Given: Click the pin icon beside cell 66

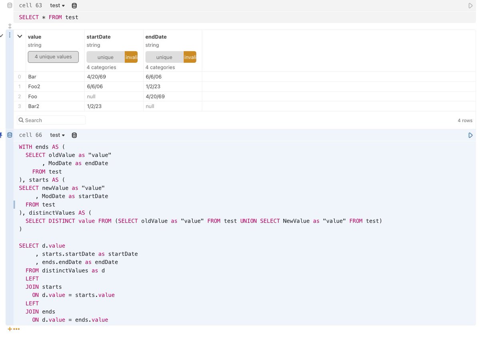Looking at the screenshot, I should pos(1,135).
